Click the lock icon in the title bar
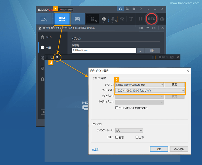Viewport: 202px width, 165px height. coord(120,9)
